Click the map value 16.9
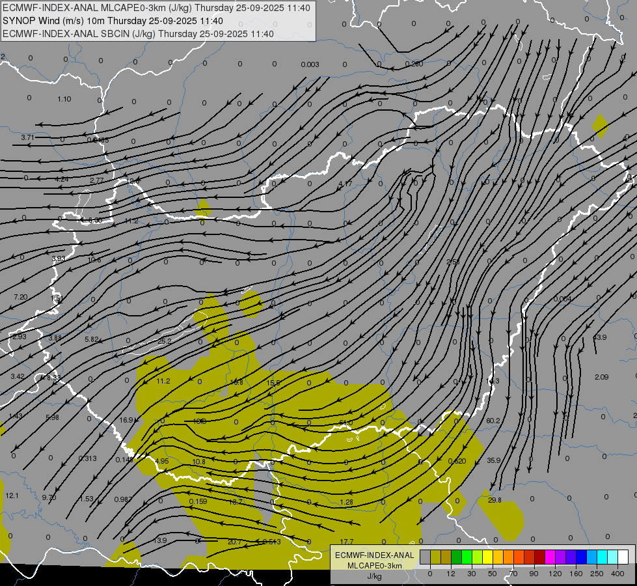This screenshot has height=586, width=637. pos(126,420)
